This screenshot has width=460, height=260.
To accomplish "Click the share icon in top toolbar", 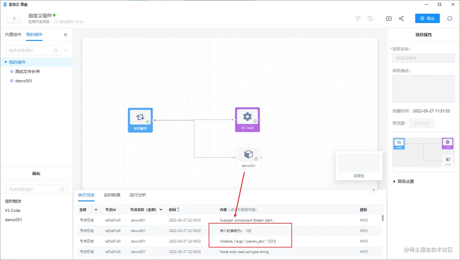I will (401, 19).
